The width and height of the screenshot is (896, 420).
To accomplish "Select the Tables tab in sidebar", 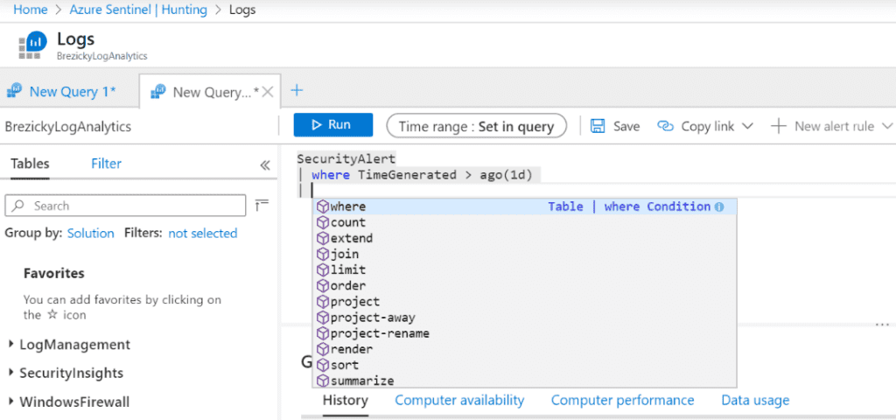I will pos(30,164).
